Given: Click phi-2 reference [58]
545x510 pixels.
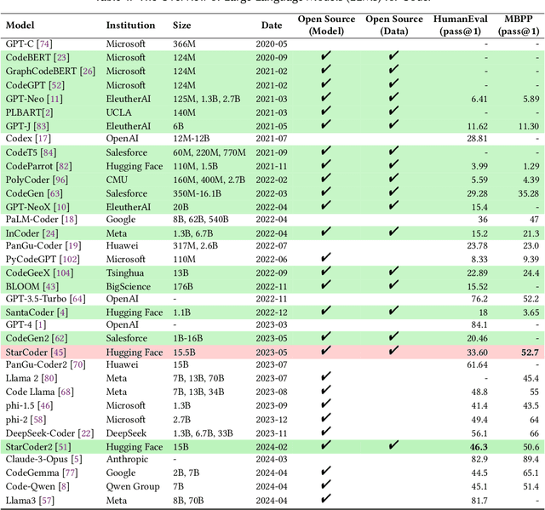Looking at the screenshot, I should tap(37, 420).
